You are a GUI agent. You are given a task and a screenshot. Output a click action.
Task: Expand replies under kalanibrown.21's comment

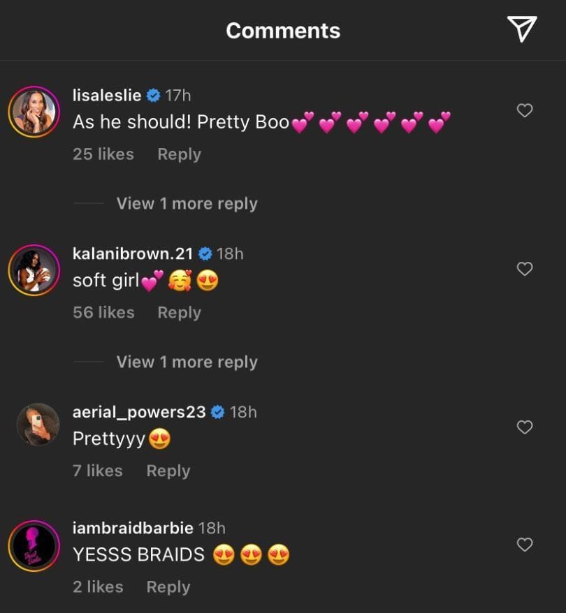click(x=187, y=362)
